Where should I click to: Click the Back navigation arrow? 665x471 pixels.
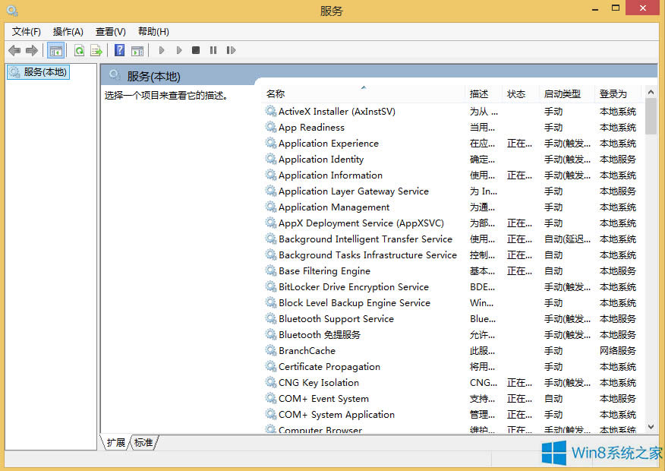[x=14, y=50]
